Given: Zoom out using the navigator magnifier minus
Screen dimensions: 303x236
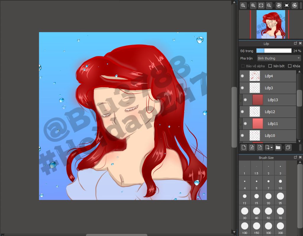Looking at the screenshot, I should tap(269, 5).
